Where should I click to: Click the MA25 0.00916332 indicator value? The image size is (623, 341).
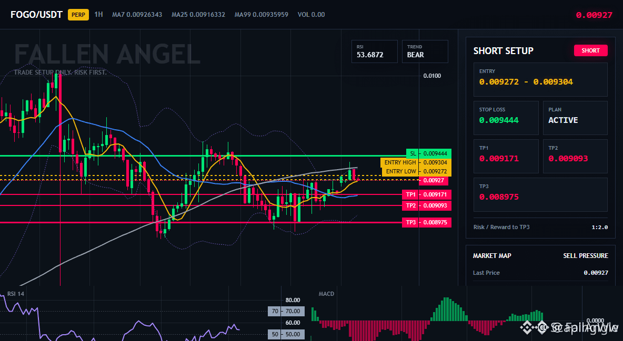pyautogui.click(x=198, y=15)
